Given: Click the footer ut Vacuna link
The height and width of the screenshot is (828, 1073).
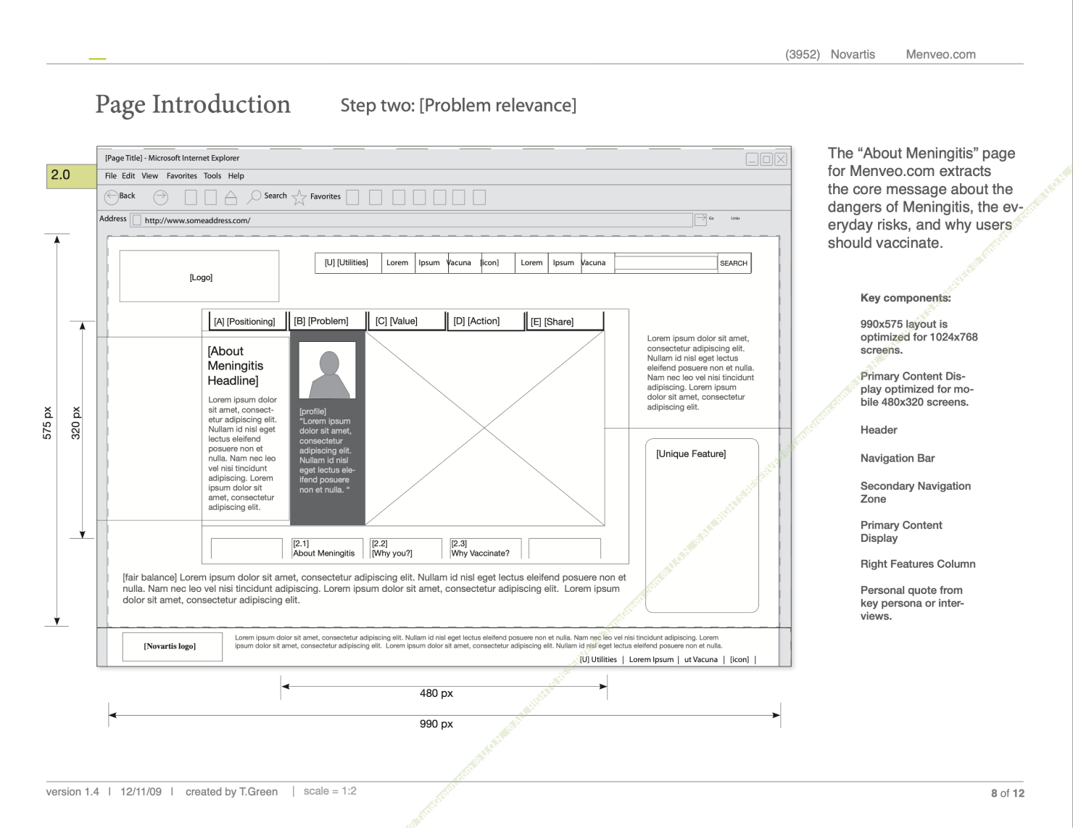Looking at the screenshot, I should 700,659.
